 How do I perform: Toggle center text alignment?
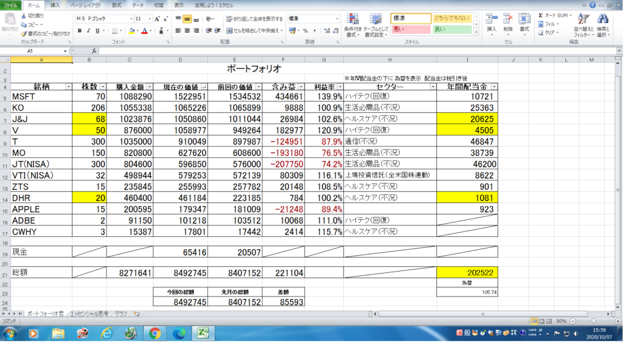[187, 30]
